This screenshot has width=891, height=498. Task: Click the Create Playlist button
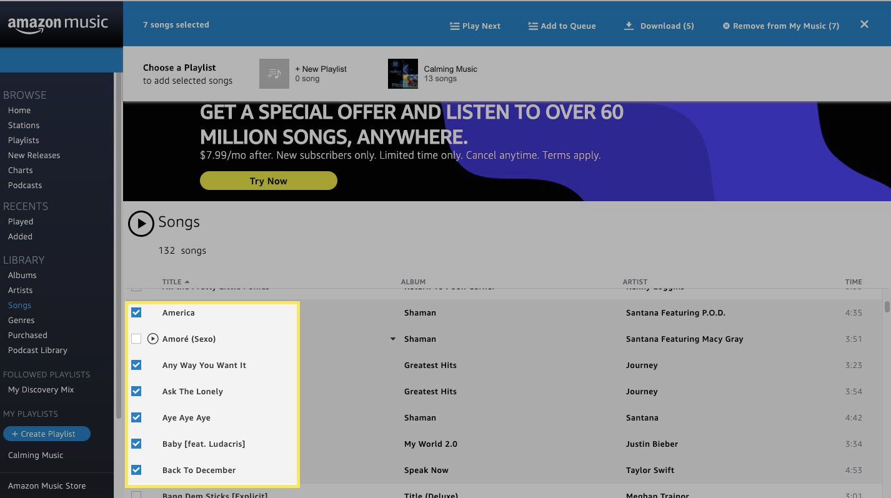[x=47, y=434]
